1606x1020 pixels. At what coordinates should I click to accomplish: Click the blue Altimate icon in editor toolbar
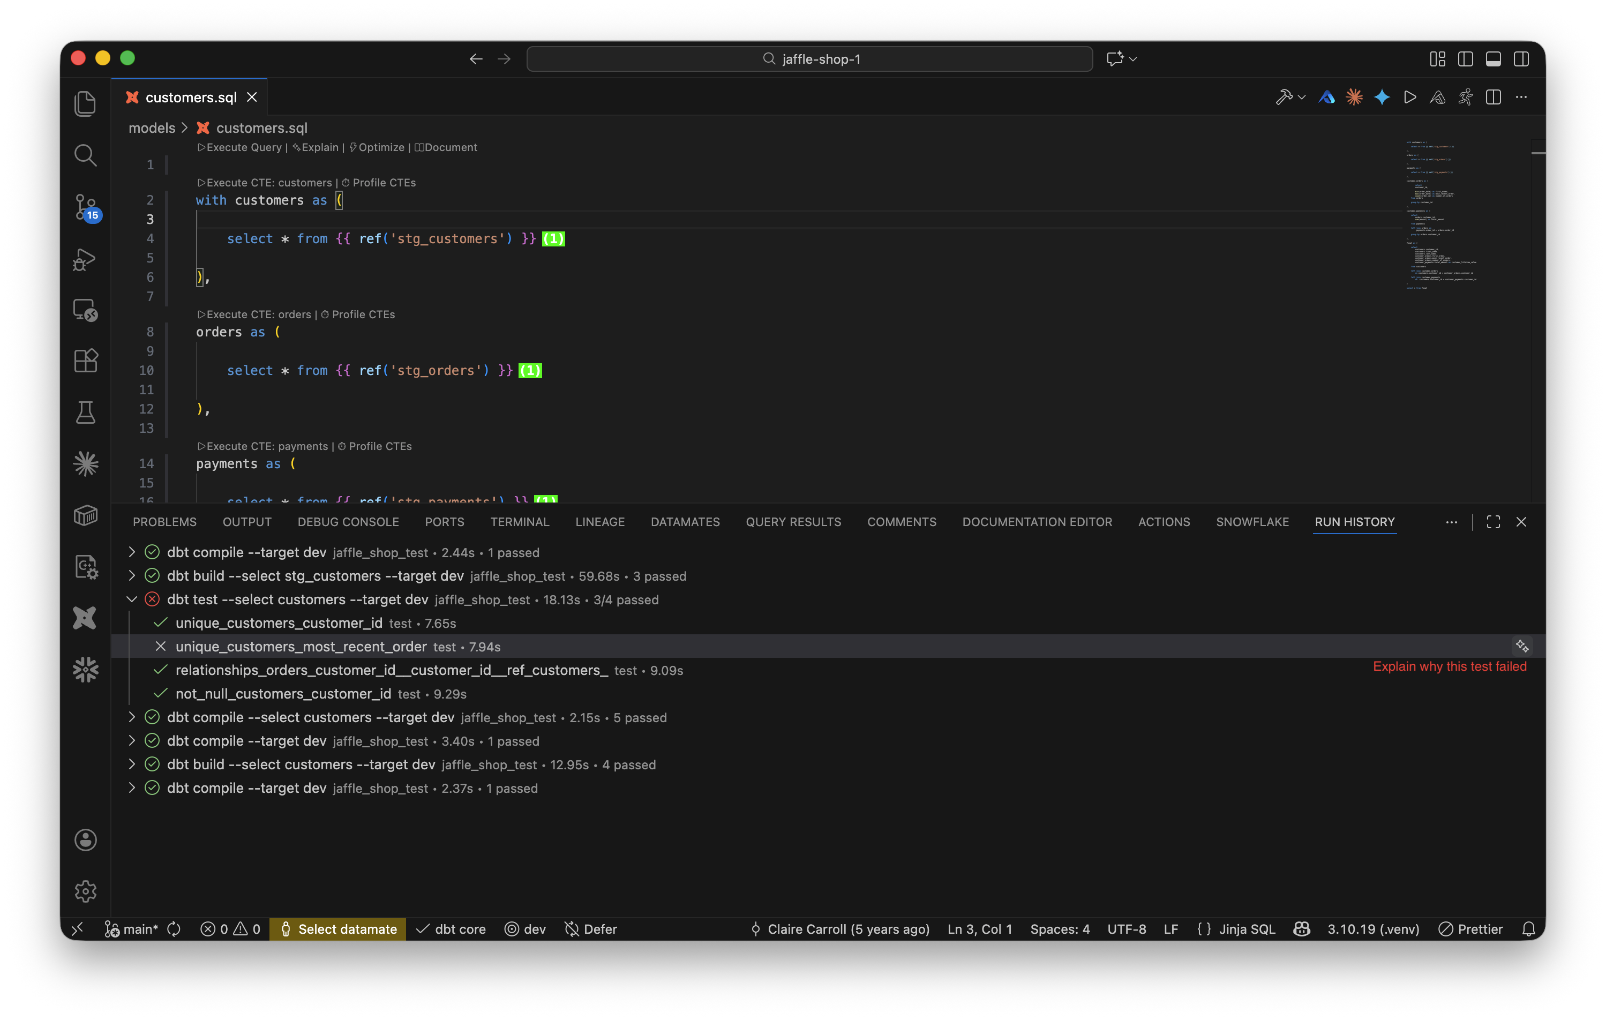click(1326, 97)
